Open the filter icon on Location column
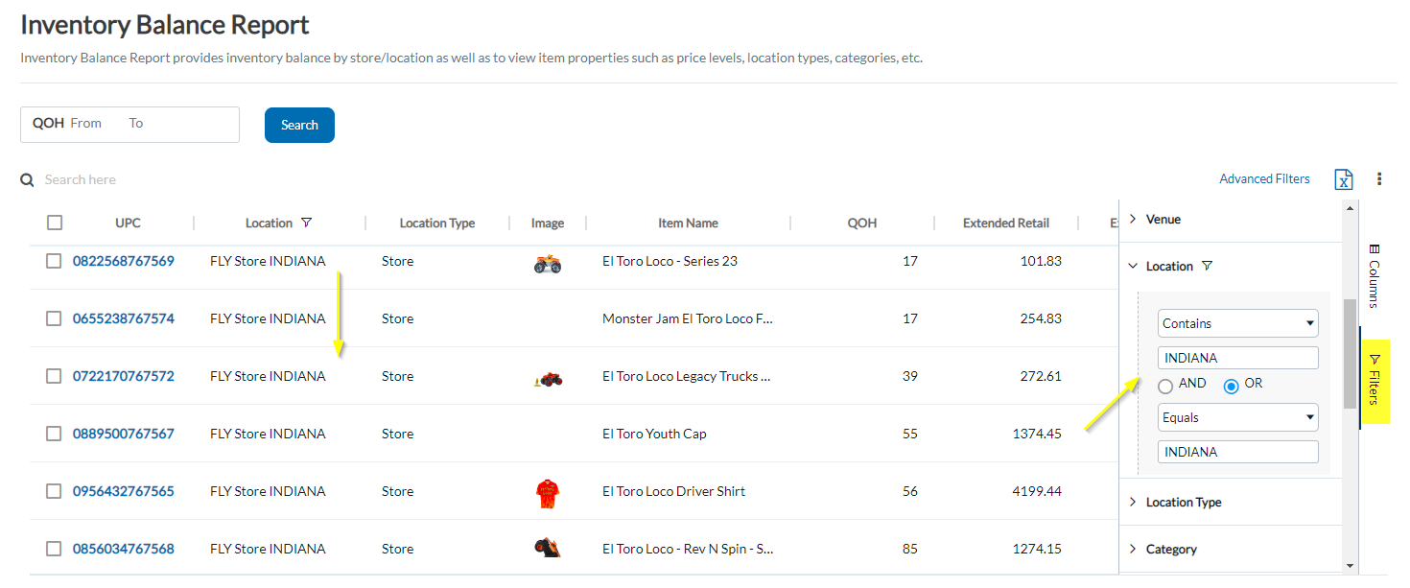 (307, 222)
